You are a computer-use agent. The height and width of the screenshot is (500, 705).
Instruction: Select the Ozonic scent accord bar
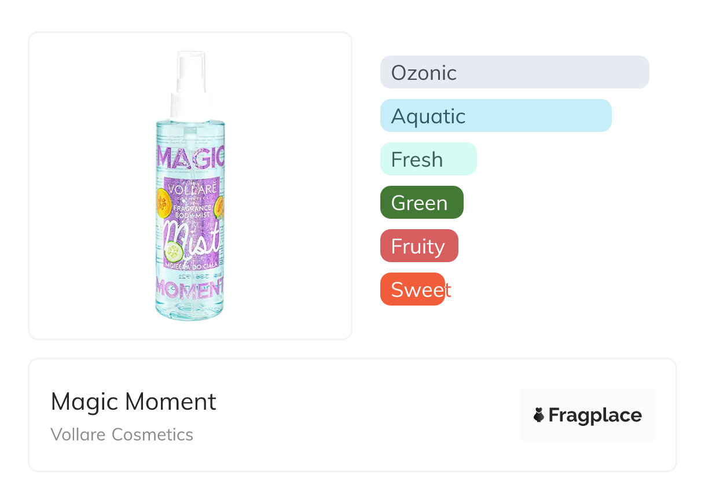pyautogui.click(x=515, y=72)
